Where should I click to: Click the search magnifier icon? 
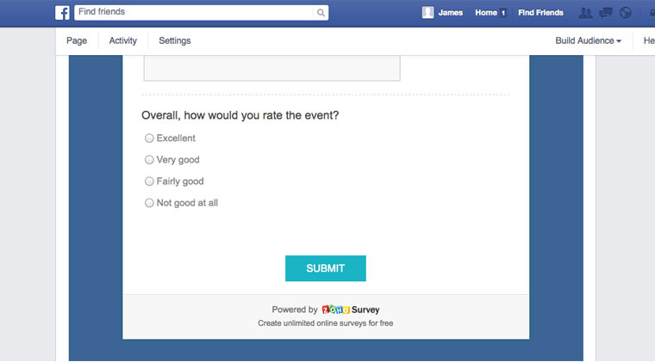(321, 13)
